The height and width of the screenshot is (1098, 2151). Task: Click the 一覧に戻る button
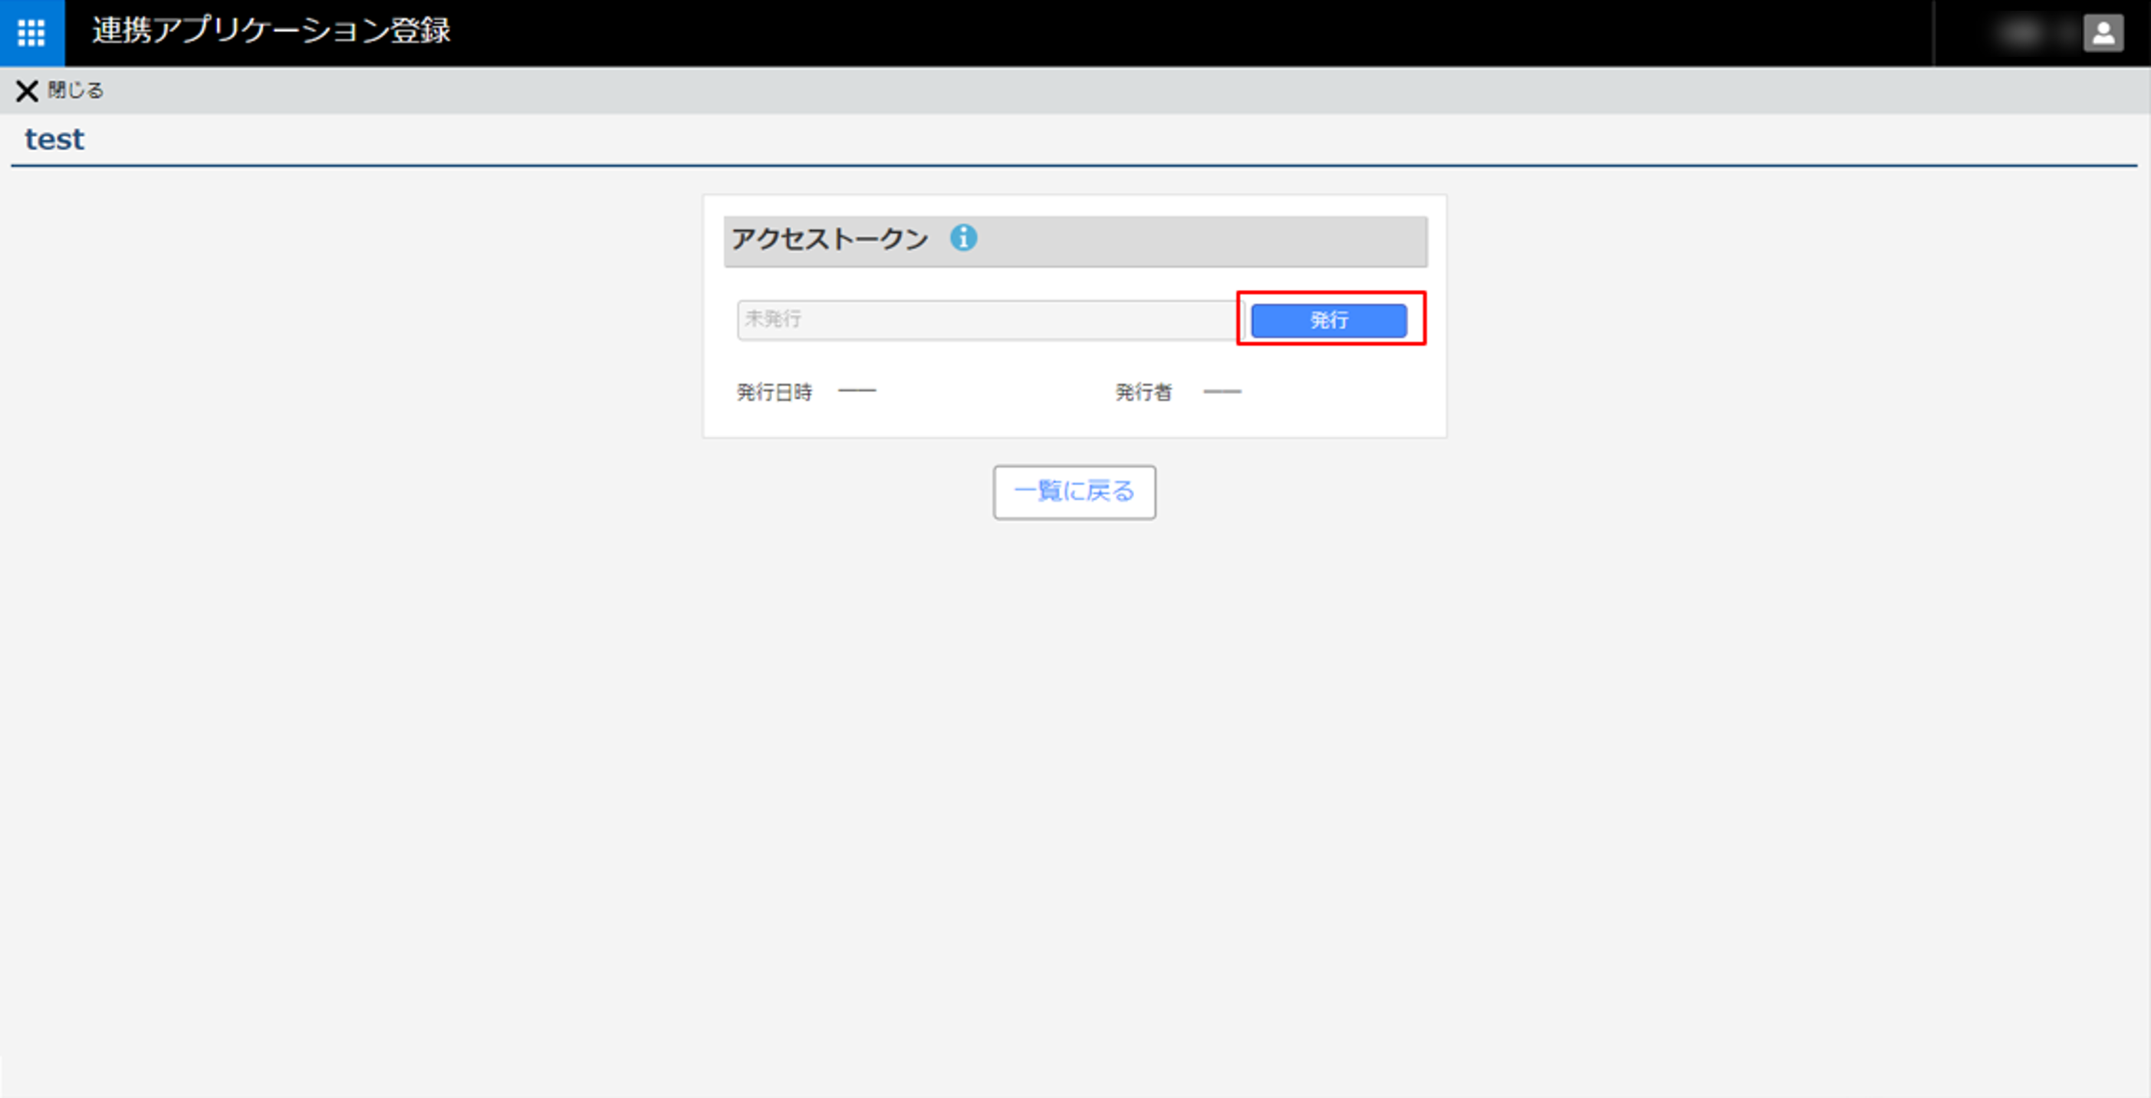coord(1074,491)
